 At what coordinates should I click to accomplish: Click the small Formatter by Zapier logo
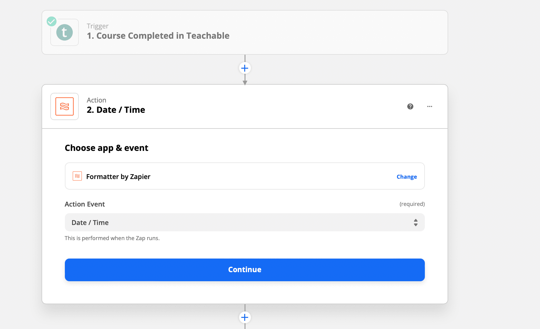pos(77,176)
